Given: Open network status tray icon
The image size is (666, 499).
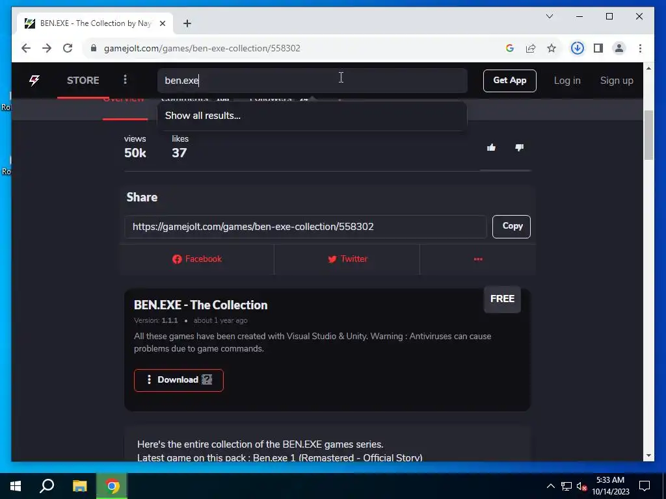Looking at the screenshot, I should tap(566, 486).
